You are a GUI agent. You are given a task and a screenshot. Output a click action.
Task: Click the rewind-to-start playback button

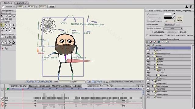(27, 82)
